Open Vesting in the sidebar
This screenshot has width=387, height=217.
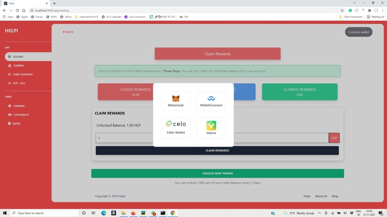pyautogui.click(x=28, y=57)
